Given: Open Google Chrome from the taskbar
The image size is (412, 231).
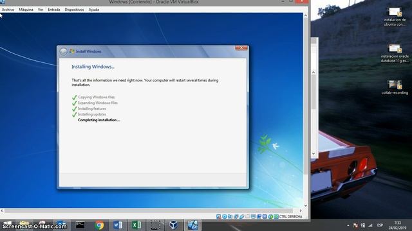Looking at the screenshot, I should point(99,225).
